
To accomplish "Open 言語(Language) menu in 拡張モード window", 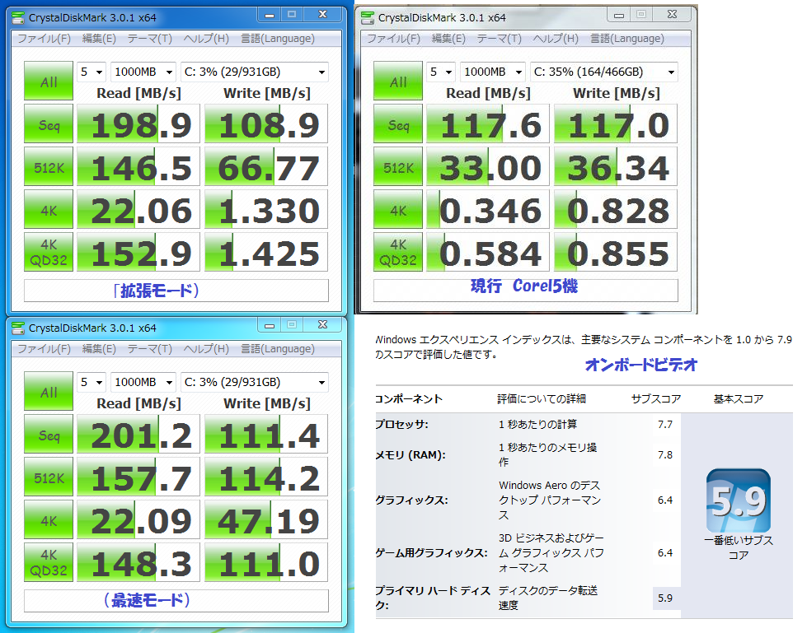I will click(x=278, y=39).
